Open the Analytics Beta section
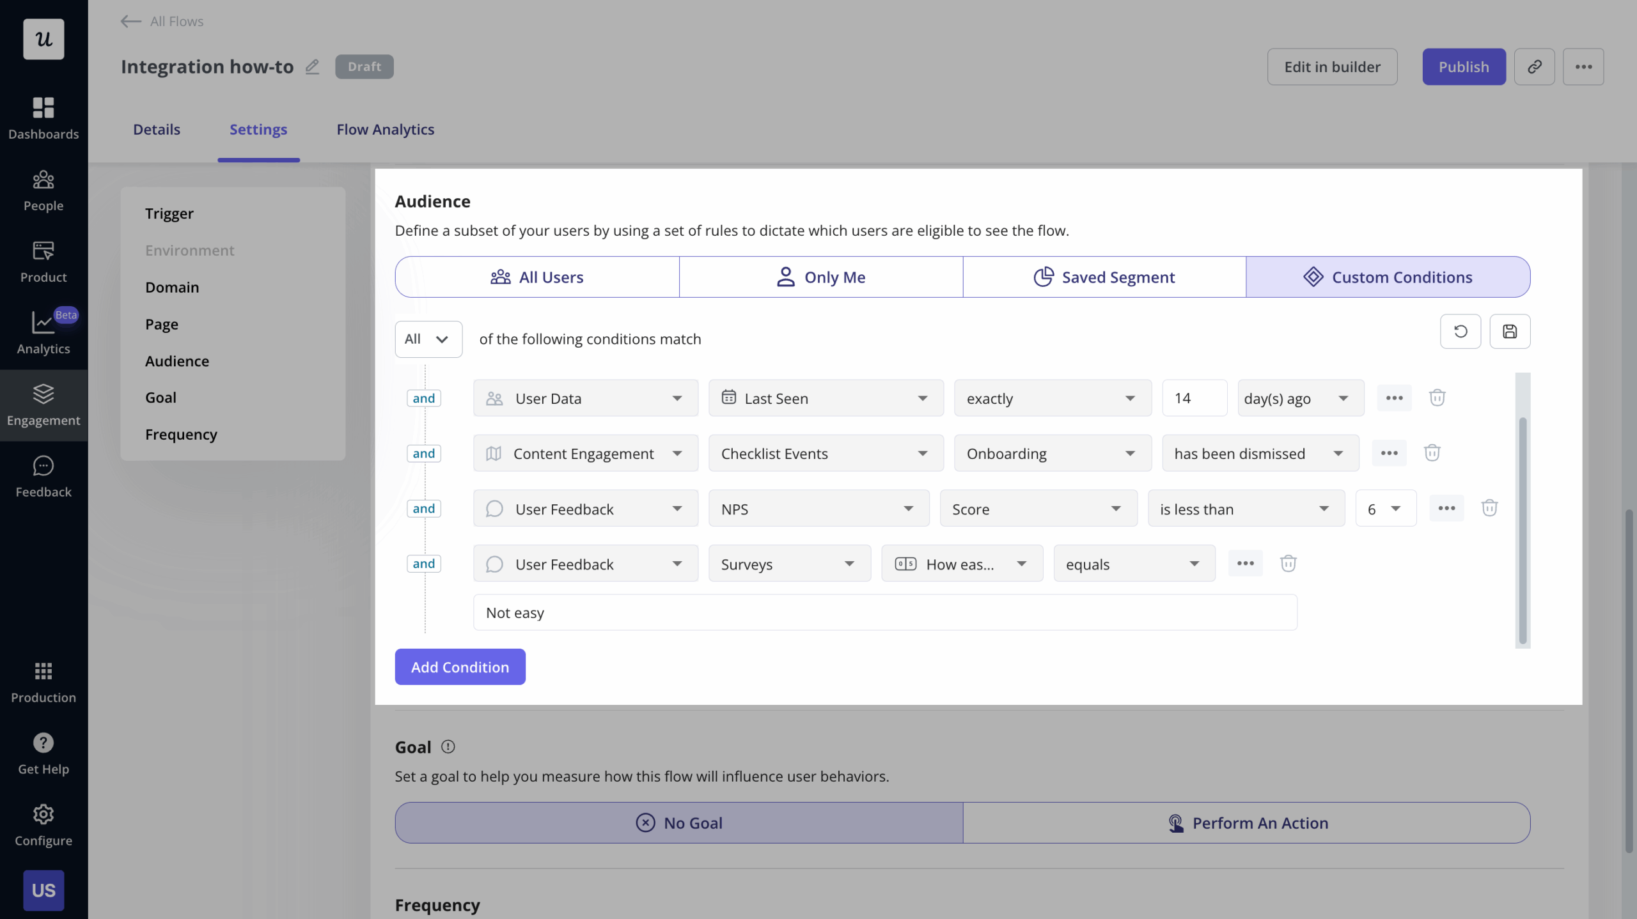 [x=43, y=332]
